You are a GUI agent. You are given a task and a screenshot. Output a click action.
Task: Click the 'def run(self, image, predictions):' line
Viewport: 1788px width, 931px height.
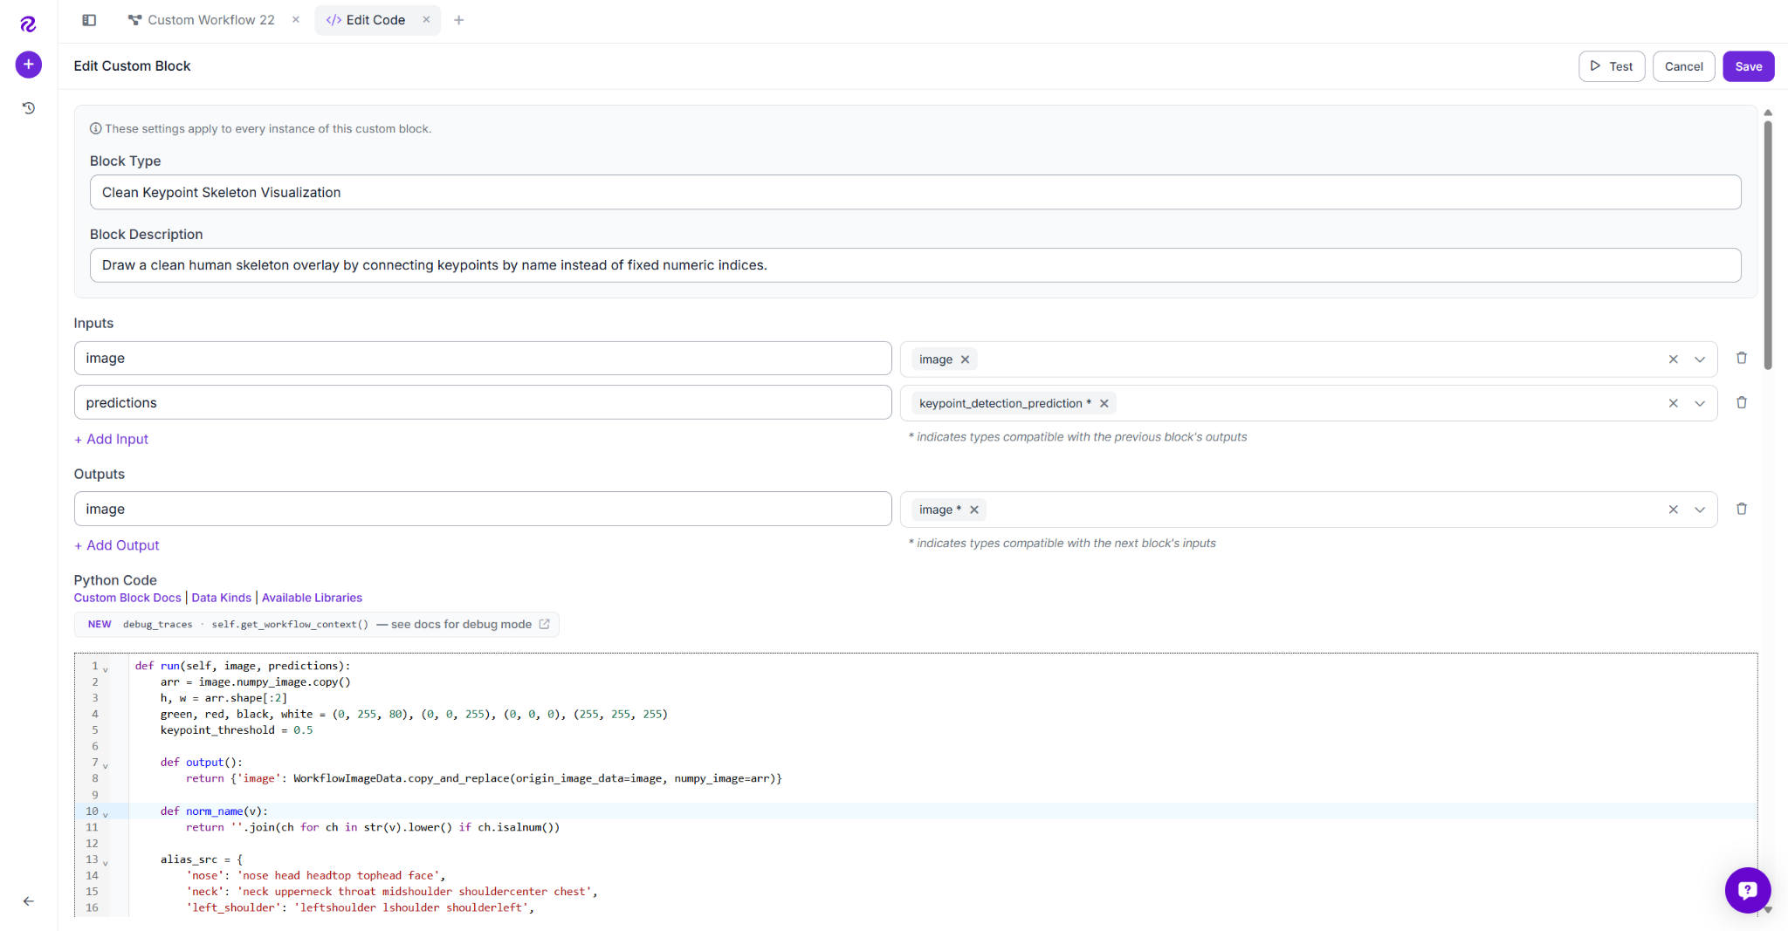coord(243,666)
